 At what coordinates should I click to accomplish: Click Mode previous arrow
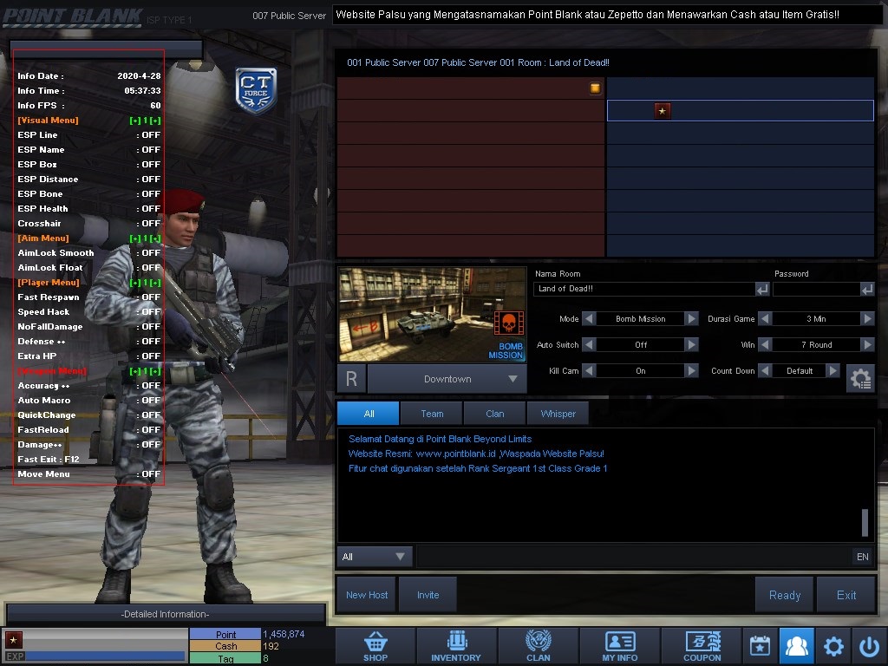click(x=589, y=318)
